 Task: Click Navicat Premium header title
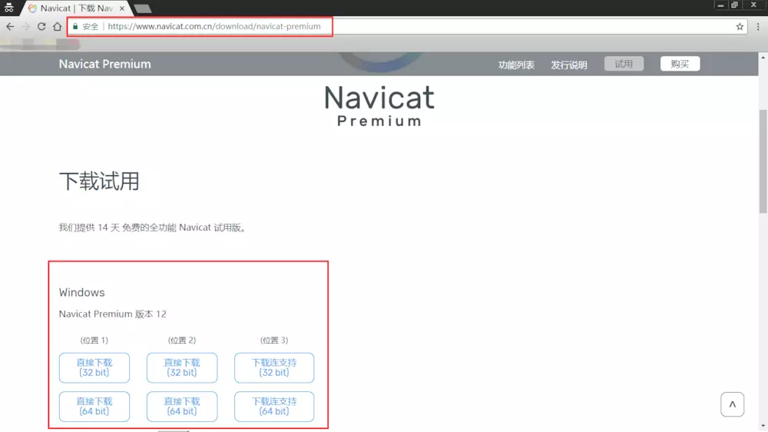click(x=104, y=65)
